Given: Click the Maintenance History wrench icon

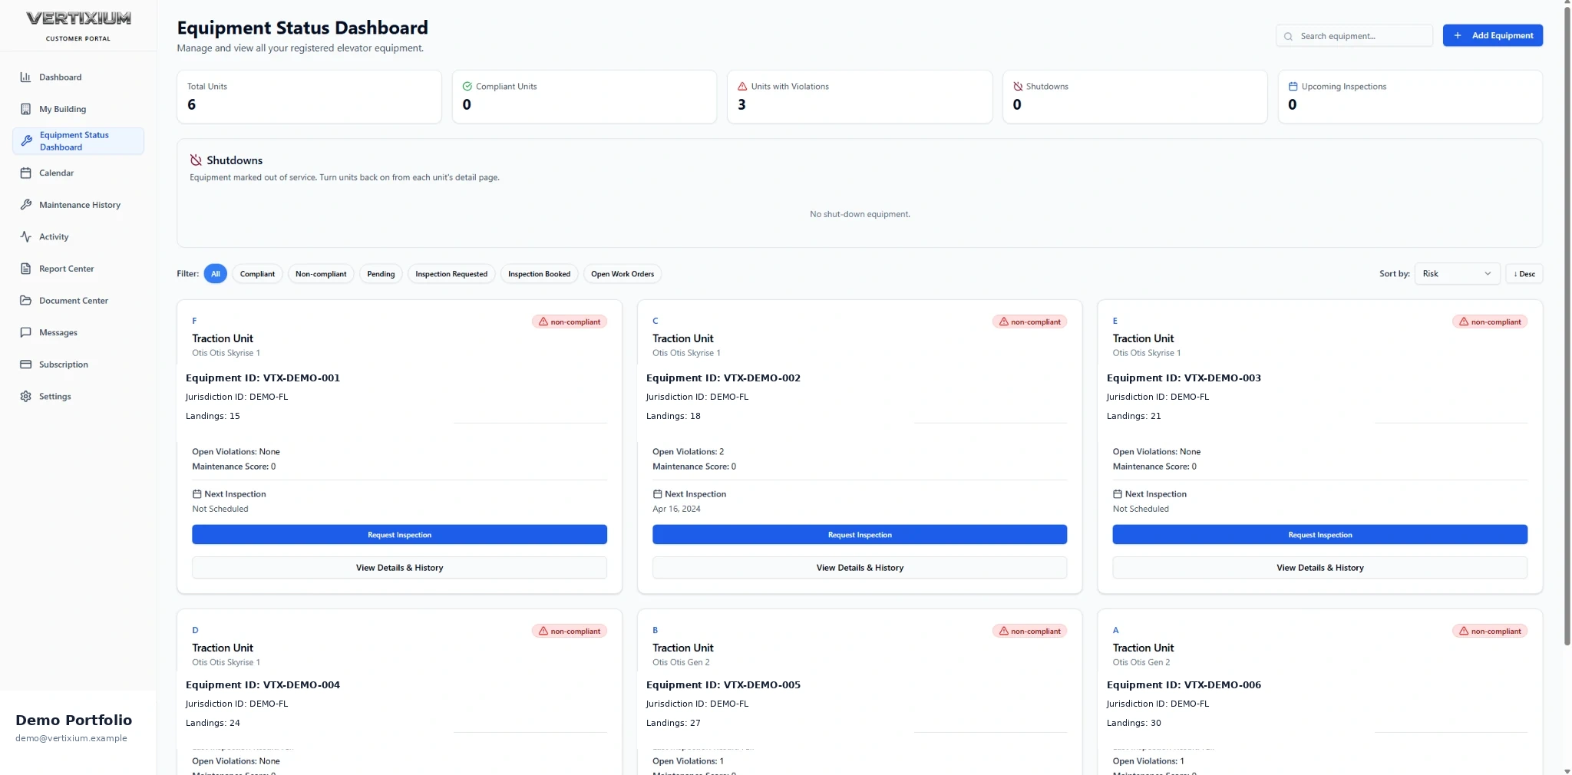Looking at the screenshot, I should pyautogui.click(x=25, y=205).
